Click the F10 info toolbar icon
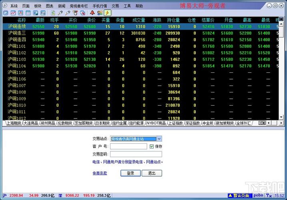Image resolution: width=287 pixels, height=200 pixels. point(43,13)
